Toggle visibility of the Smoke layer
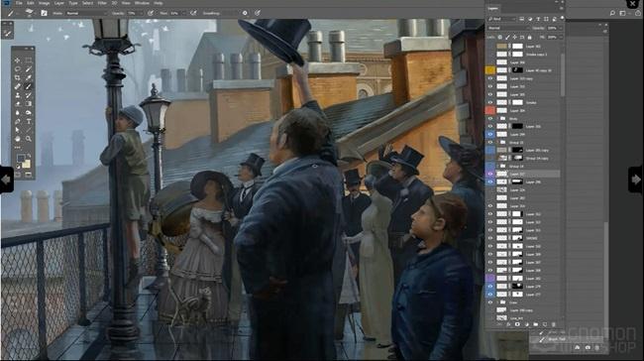 490,102
